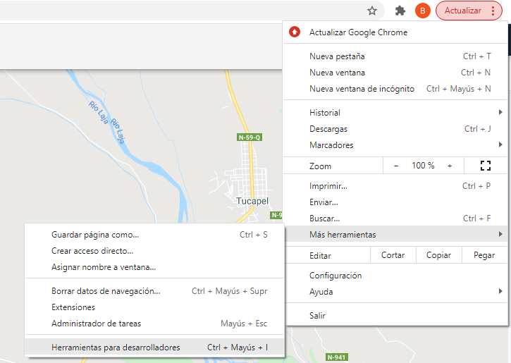Viewport: 511px width, 363px height.
Task: Open the orange B profile avatar
Action: click(x=423, y=11)
